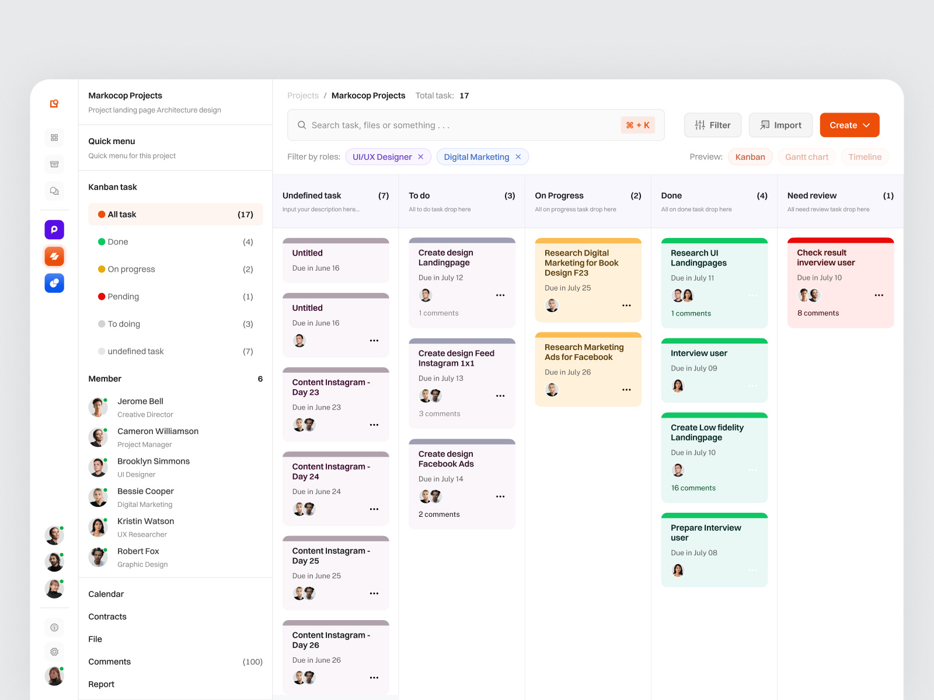Open the chat messages icon in sidebar
Viewport: 934px width, 700px height.
54,191
